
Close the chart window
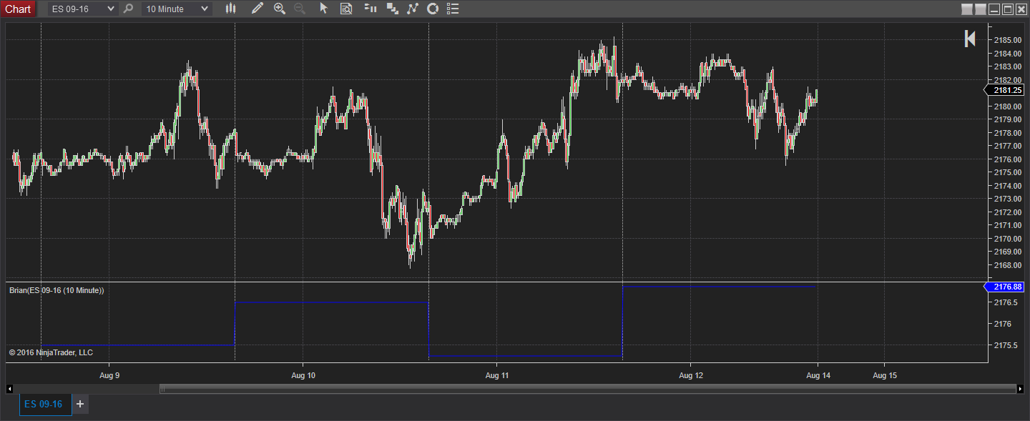pyautogui.click(x=1021, y=9)
